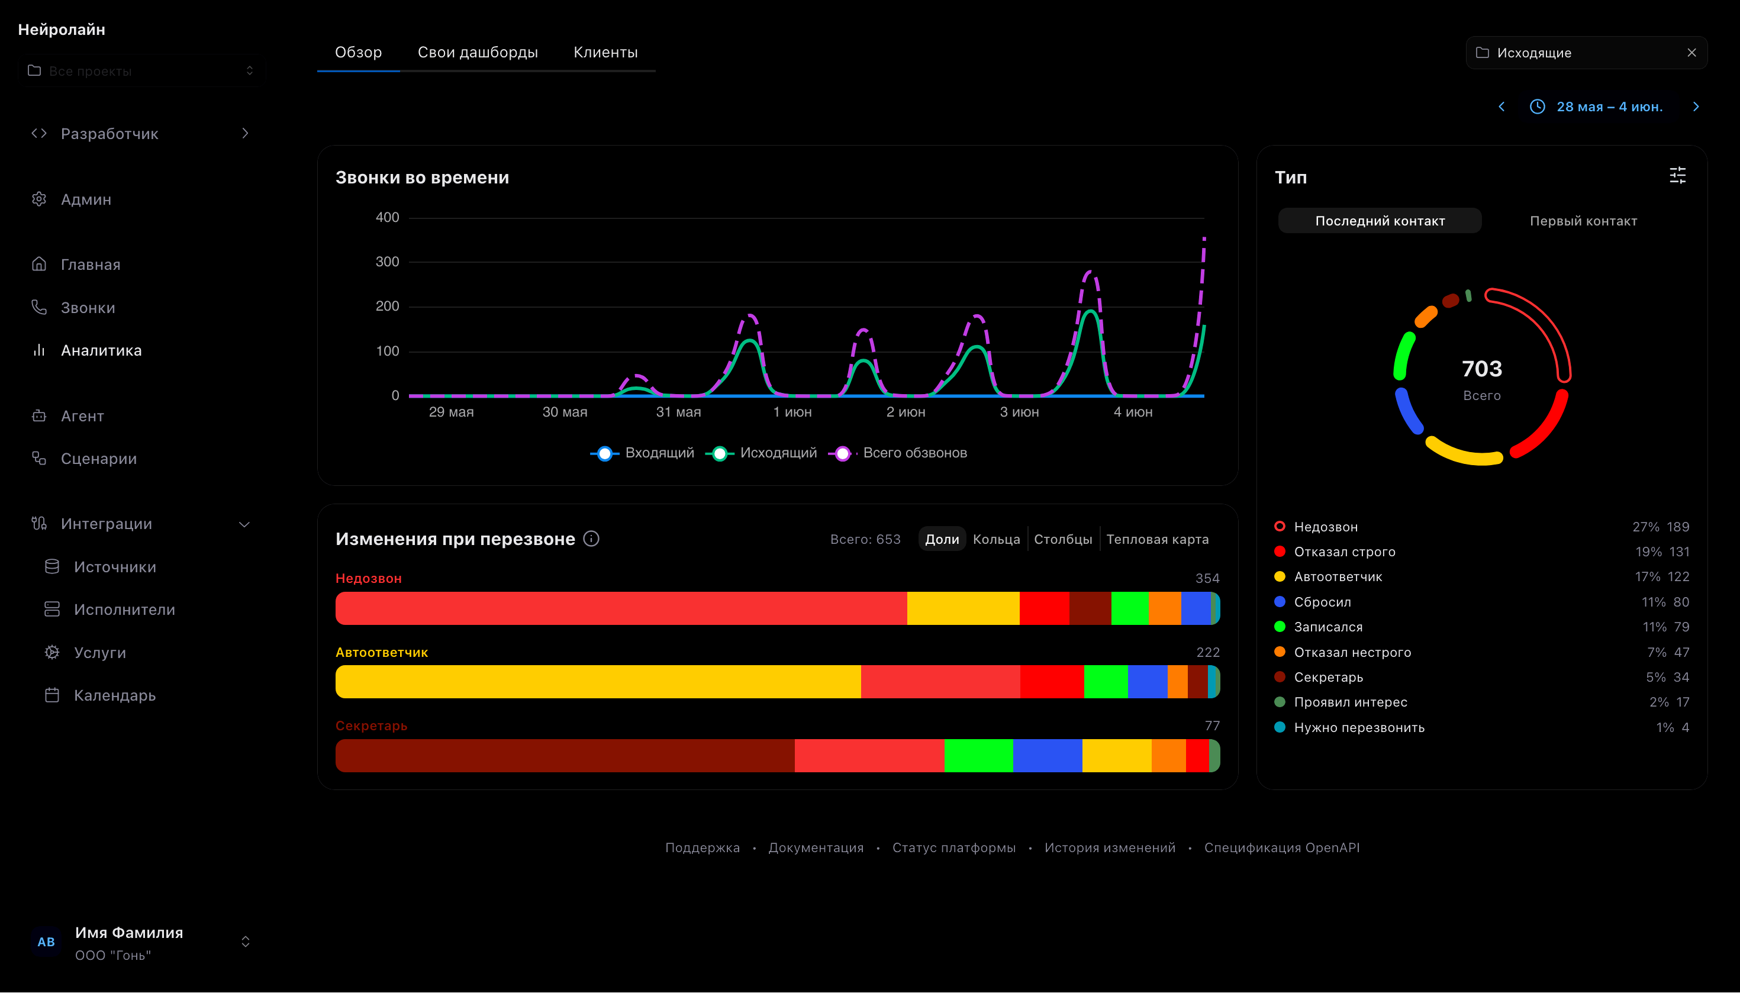Click donut chart center 703 Всего

[1481, 379]
